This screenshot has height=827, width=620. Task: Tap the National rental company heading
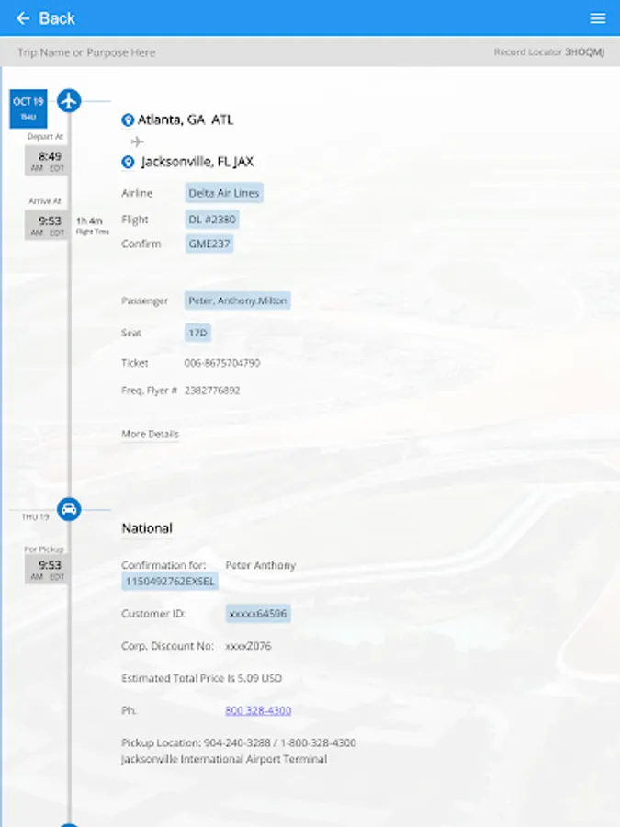pos(147,528)
